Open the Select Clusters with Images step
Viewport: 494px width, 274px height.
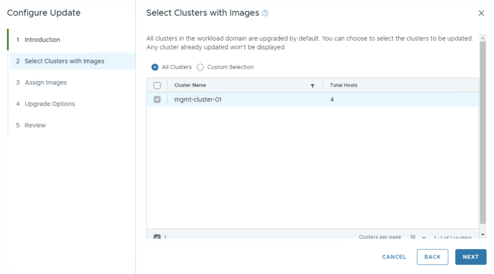coord(64,61)
